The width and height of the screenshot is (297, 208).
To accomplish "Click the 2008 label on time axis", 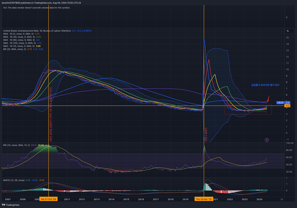I will 23,199.
